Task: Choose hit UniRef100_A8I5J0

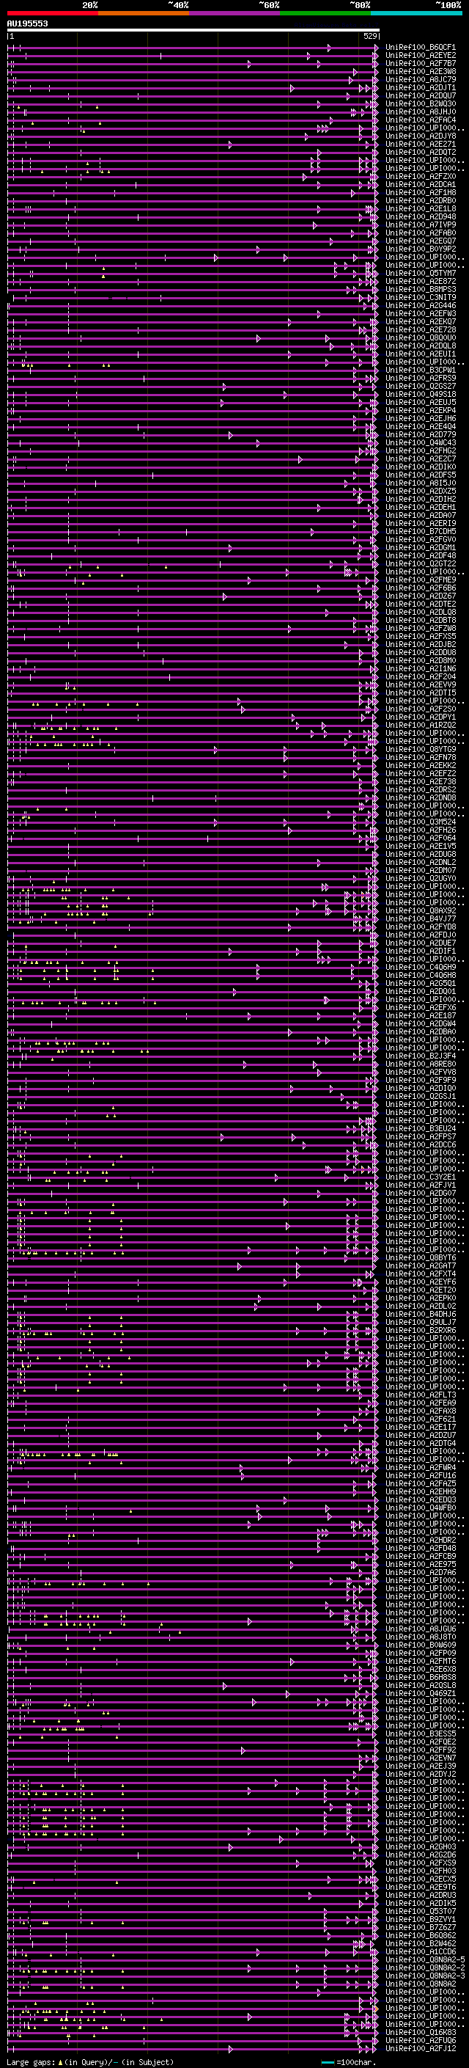Action: click(420, 483)
